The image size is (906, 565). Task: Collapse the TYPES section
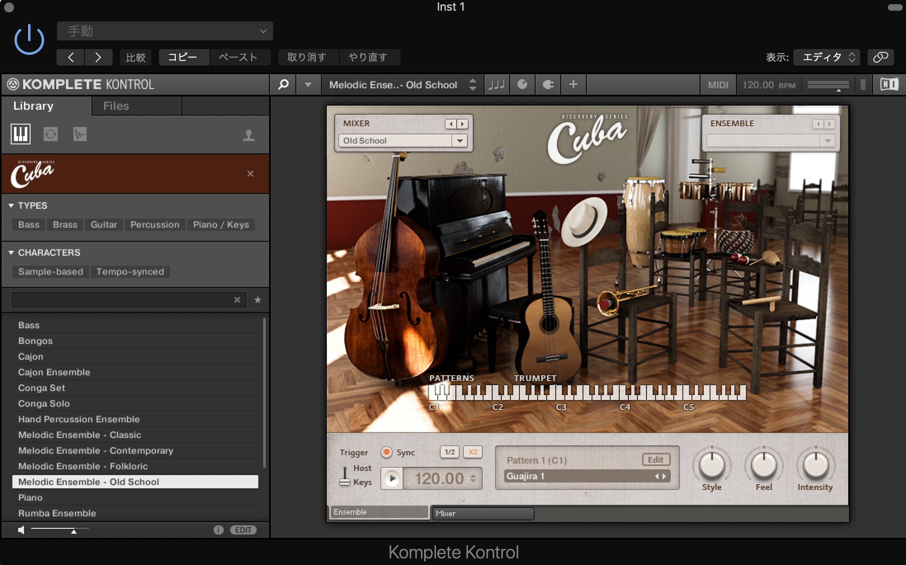pyautogui.click(x=11, y=205)
